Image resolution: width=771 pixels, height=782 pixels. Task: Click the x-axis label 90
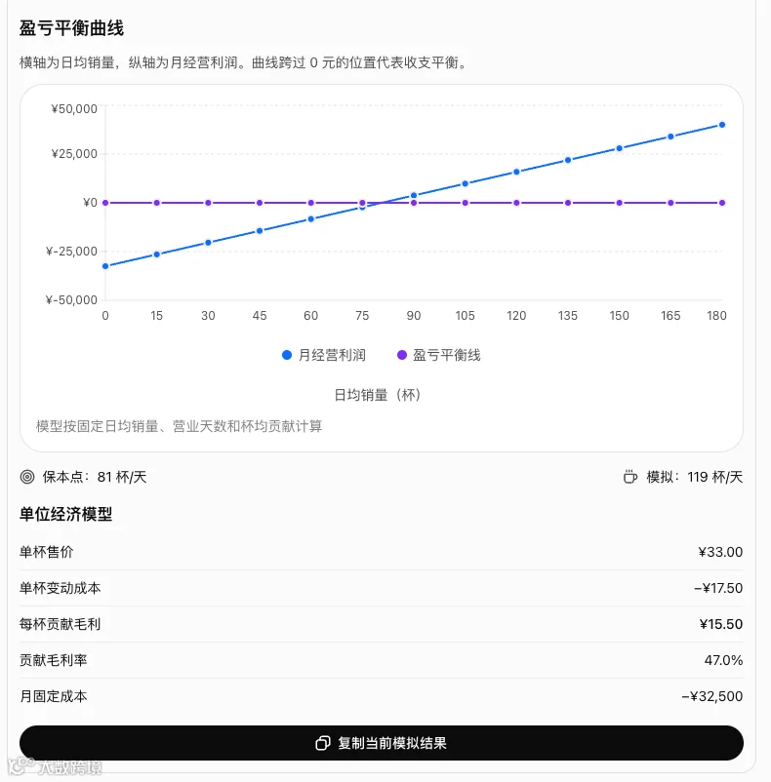pos(414,316)
